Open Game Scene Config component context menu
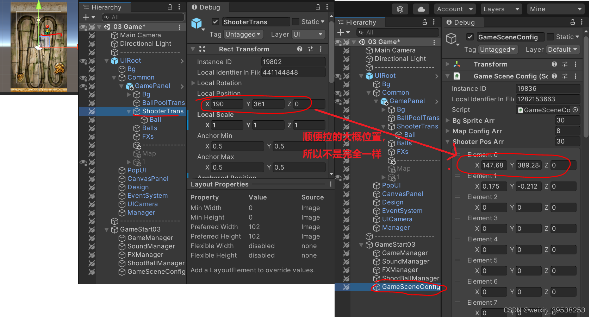591x317 pixels. [575, 76]
